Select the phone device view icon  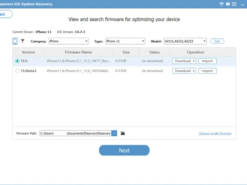point(15,41)
